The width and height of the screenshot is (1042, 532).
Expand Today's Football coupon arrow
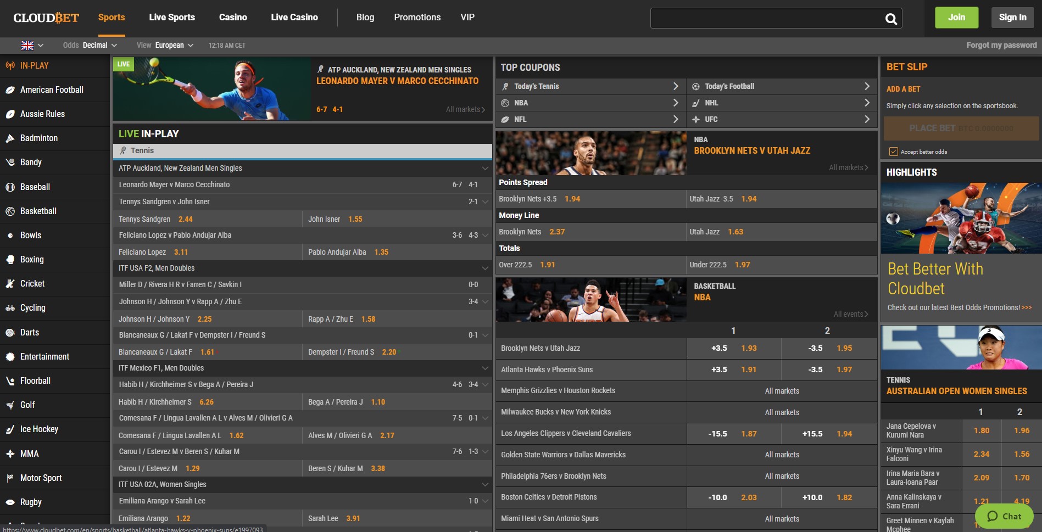tap(867, 86)
